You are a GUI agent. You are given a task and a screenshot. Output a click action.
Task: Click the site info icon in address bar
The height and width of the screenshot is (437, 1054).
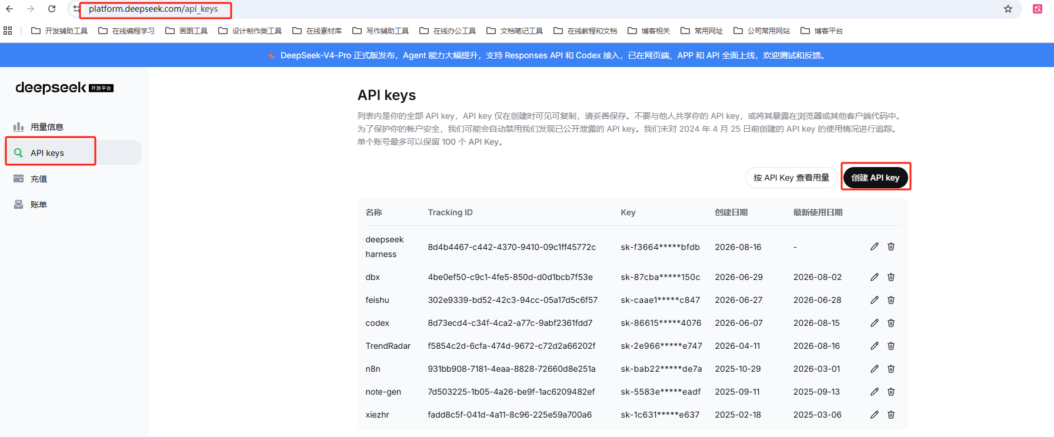tap(76, 9)
